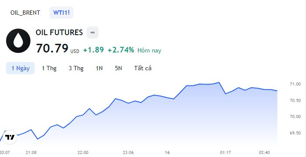Click the 71.00 price axis label

click(x=295, y=84)
